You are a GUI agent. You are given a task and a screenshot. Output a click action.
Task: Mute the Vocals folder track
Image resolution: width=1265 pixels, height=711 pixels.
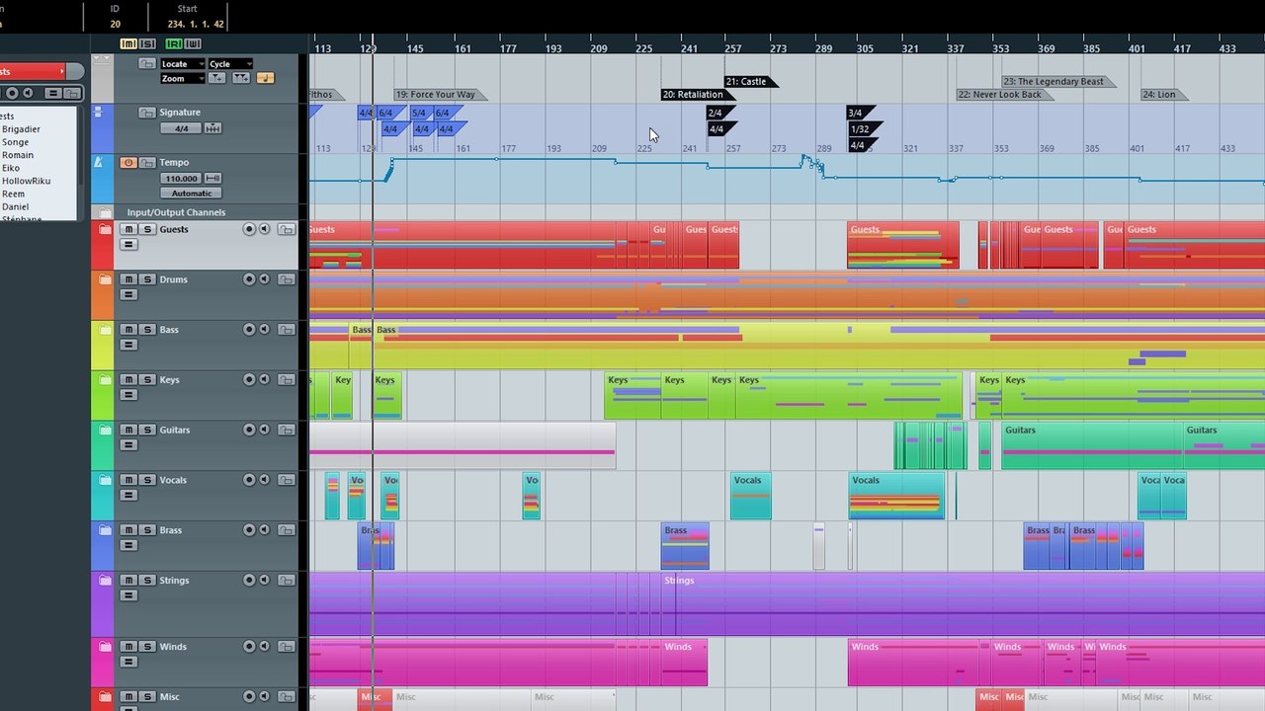(x=127, y=480)
